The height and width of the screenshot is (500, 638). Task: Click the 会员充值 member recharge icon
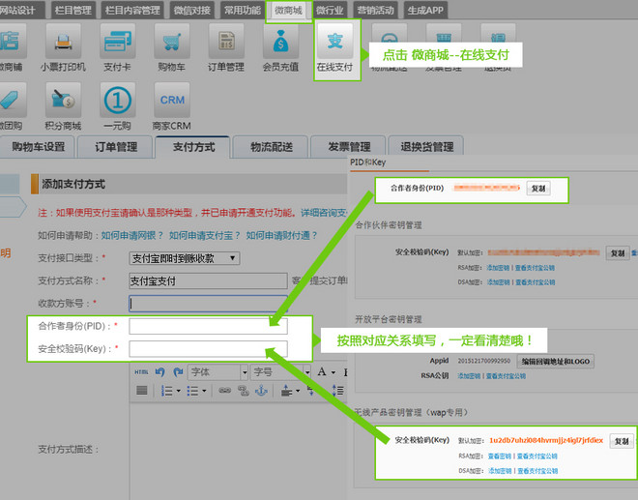click(280, 46)
